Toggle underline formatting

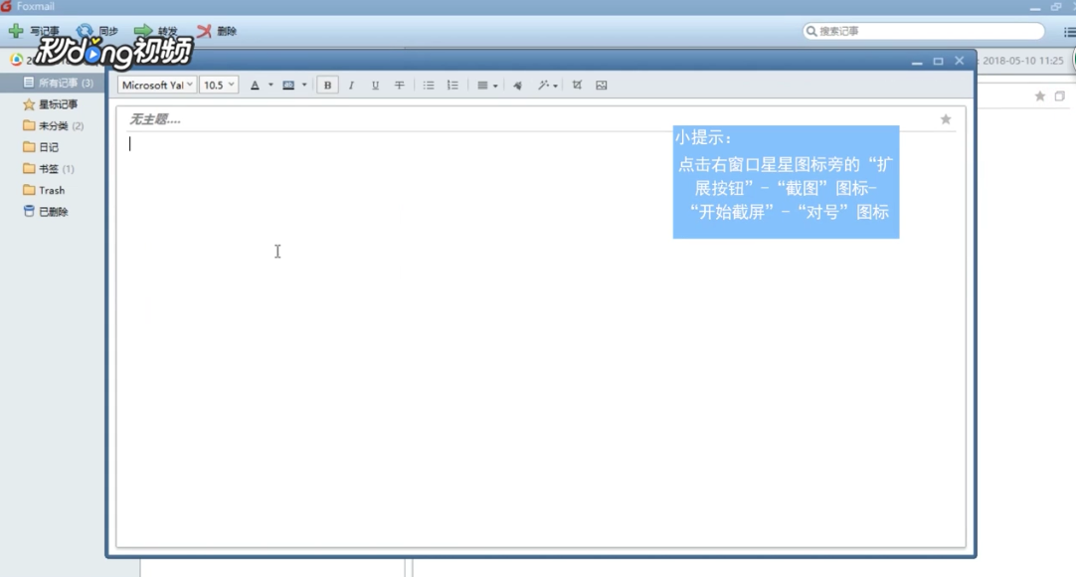pos(375,85)
